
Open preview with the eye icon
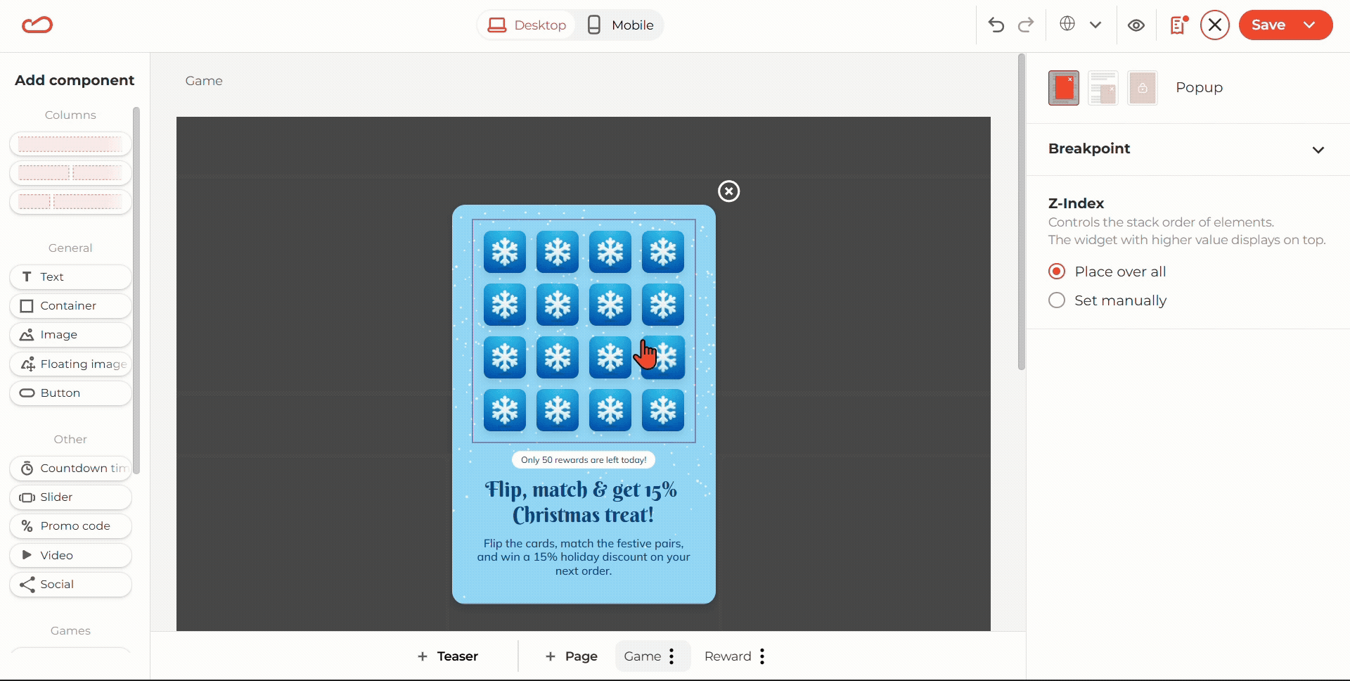tap(1136, 25)
